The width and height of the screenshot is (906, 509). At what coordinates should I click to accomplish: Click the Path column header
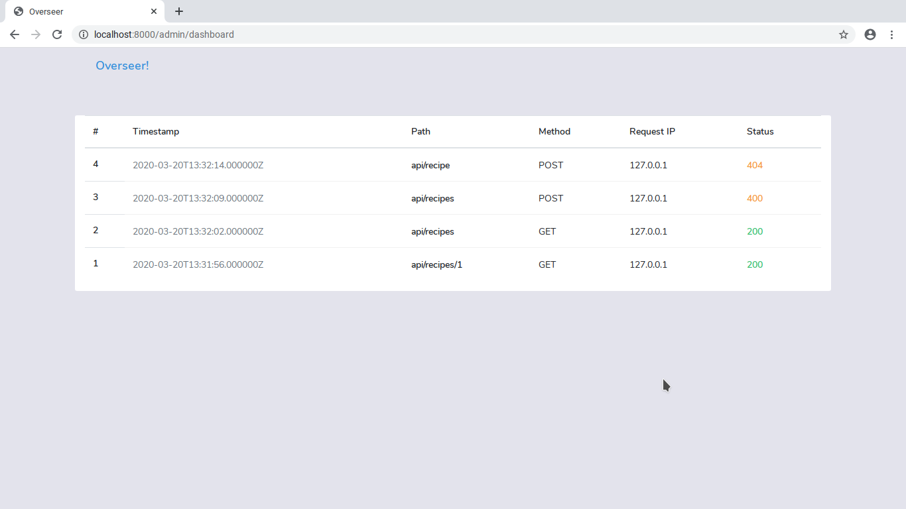(421, 131)
